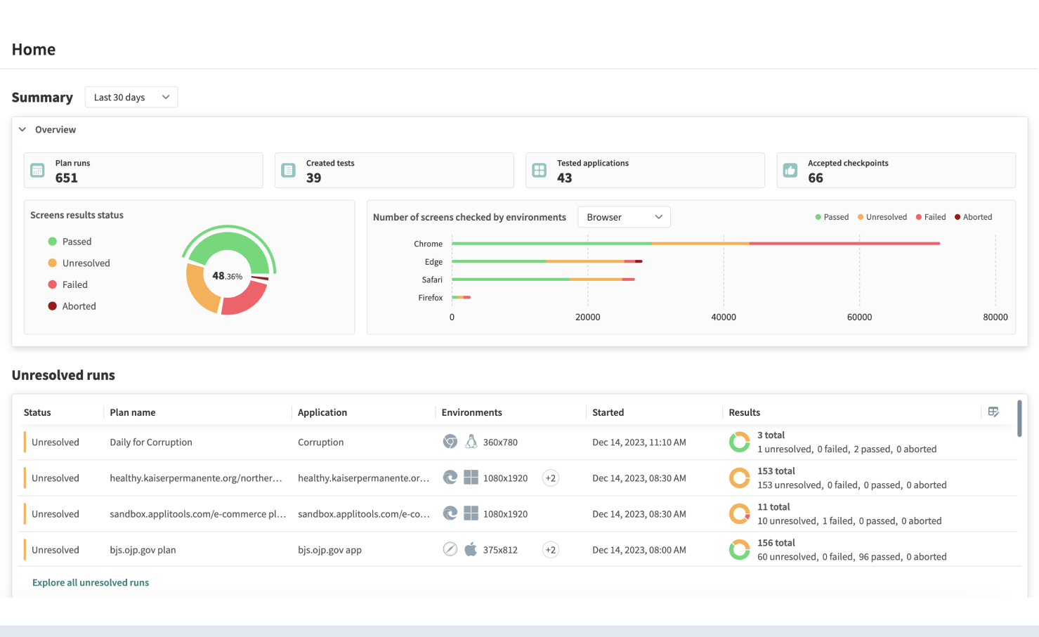Select the Home page heading
This screenshot has width=1039, height=637.
pyautogui.click(x=33, y=49)
